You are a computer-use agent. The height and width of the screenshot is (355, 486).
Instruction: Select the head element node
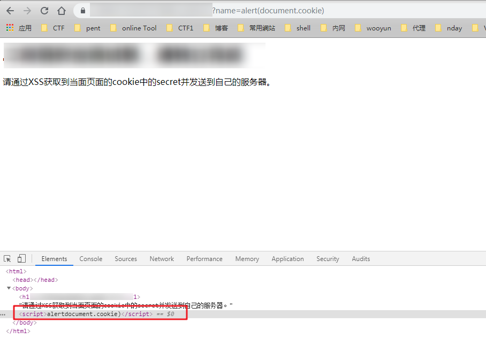point(35,280)
